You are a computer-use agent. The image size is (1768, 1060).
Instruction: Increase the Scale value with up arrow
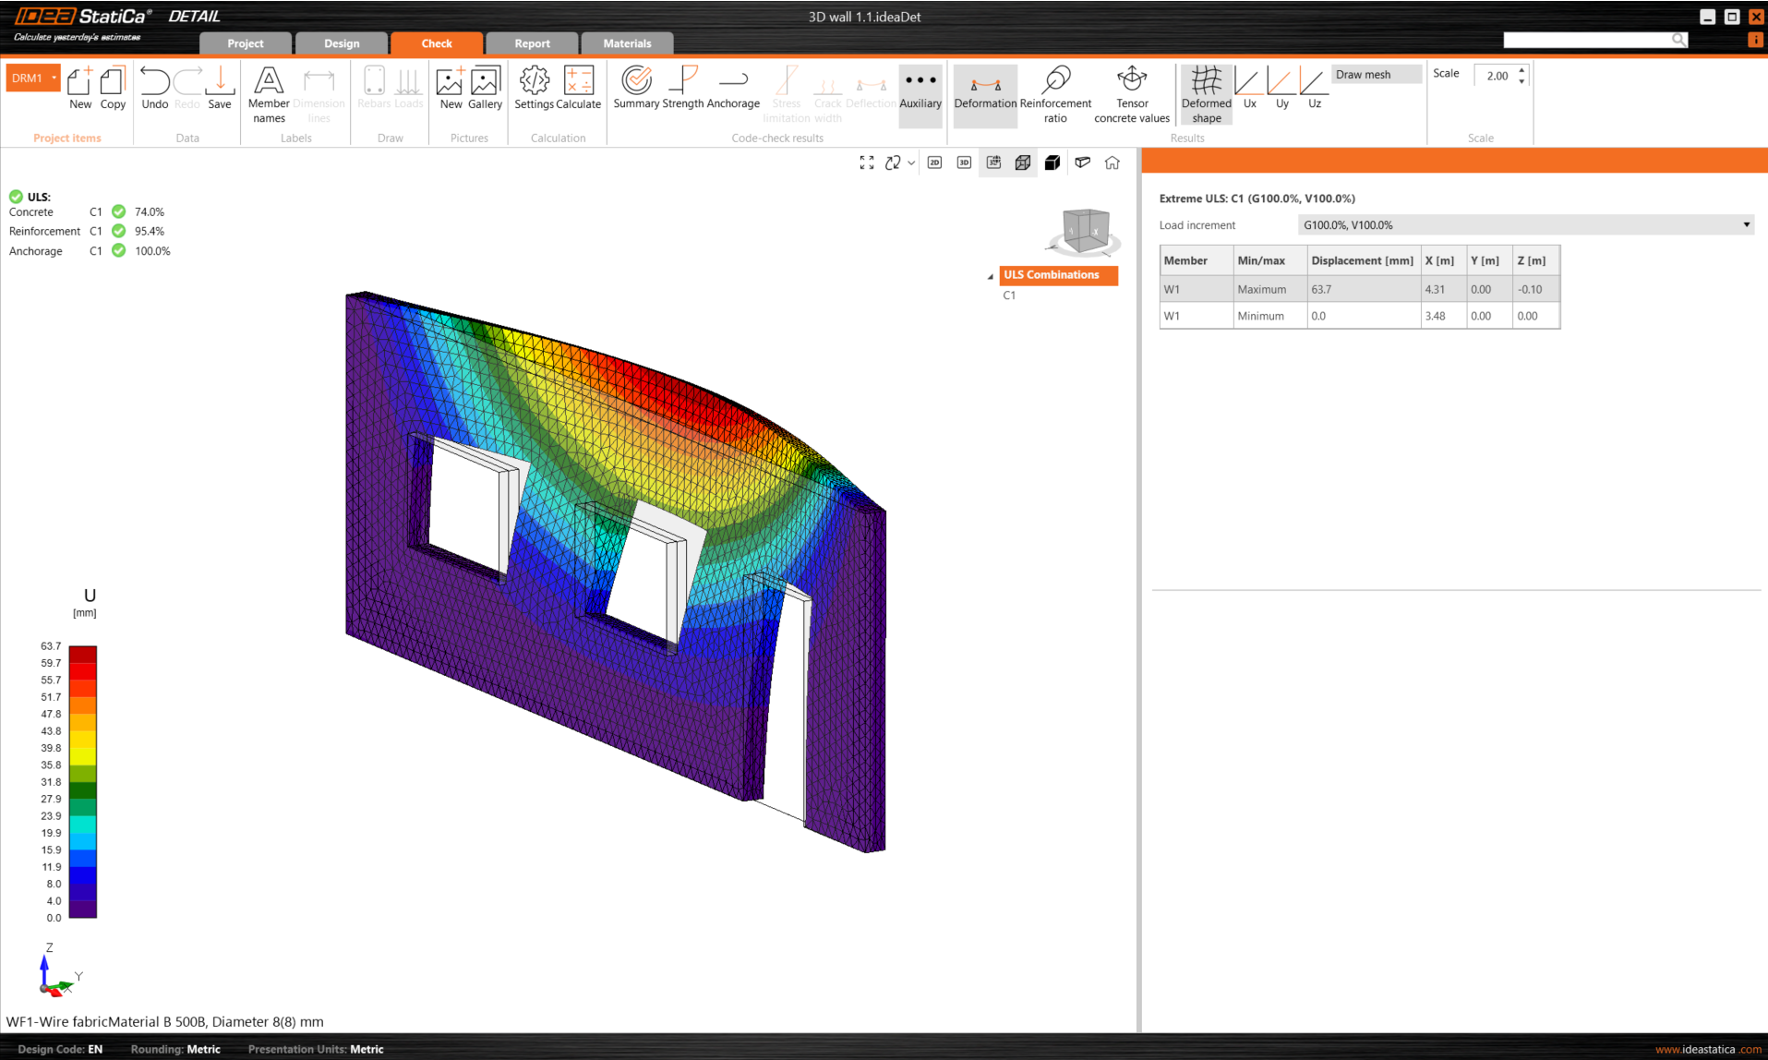pos(1521,70)
